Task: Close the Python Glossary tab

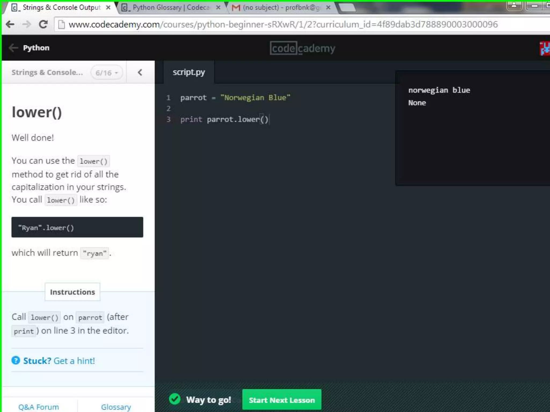Action: pos(218,8)
